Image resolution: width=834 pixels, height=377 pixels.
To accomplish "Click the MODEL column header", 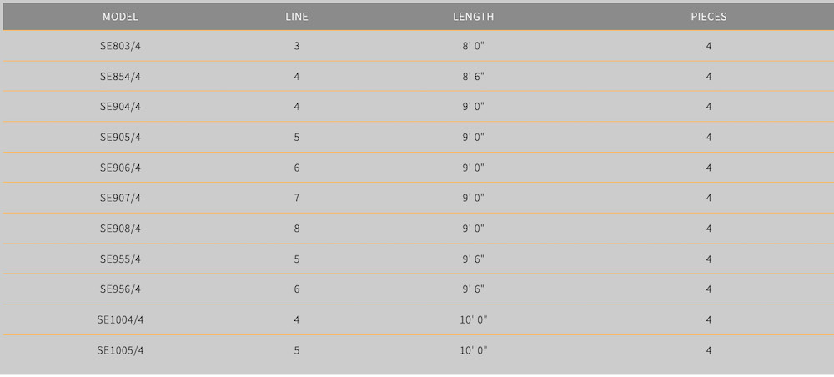I will [x=120, y=17].
